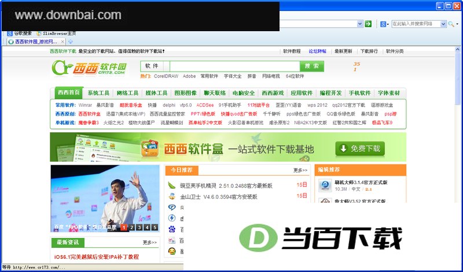Image resolution: width=463 pixels, height=272 pixels.
Task: Select the 西西首页 navigation tab
Action: pyautogui.click(x=69, y=92)
